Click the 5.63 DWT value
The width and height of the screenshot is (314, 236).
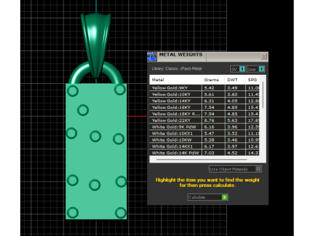232,121
